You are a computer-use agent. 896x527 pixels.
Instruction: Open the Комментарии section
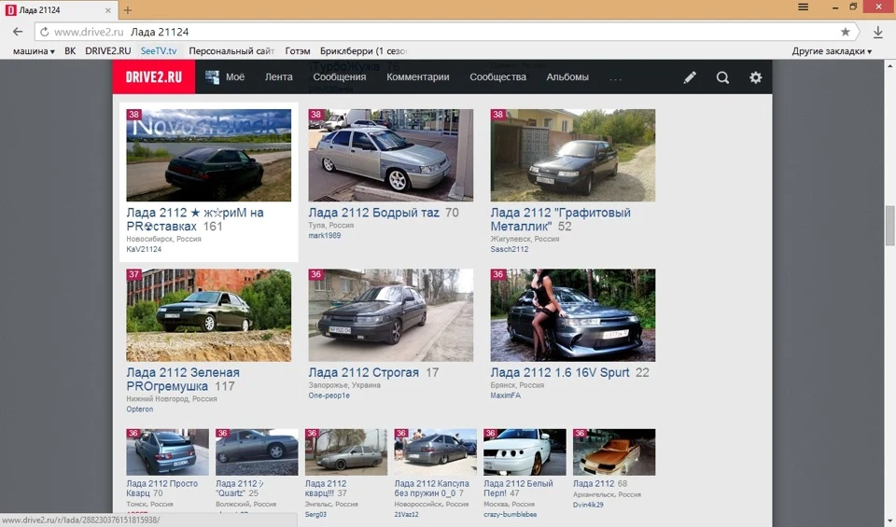[418, 77]
